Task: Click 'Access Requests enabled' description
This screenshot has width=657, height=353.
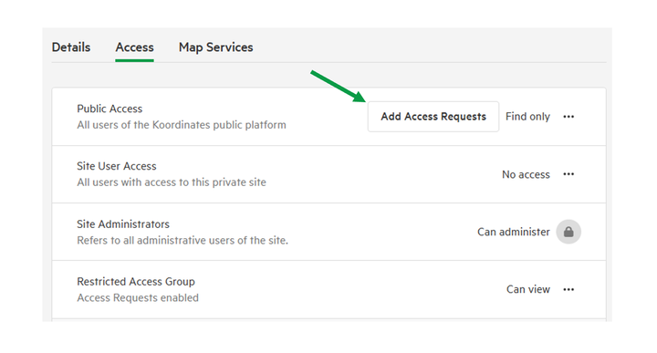Action: [138, 297]
